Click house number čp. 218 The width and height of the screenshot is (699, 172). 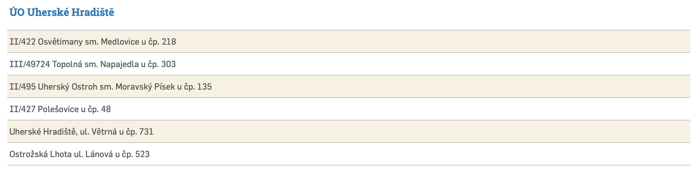pos(162,42)
